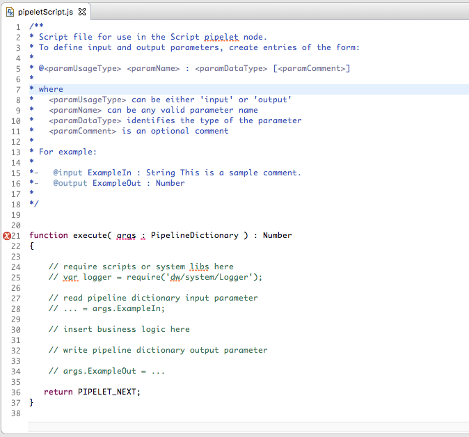Click the underlined 'args' parameter on line 21

[126, 236]
